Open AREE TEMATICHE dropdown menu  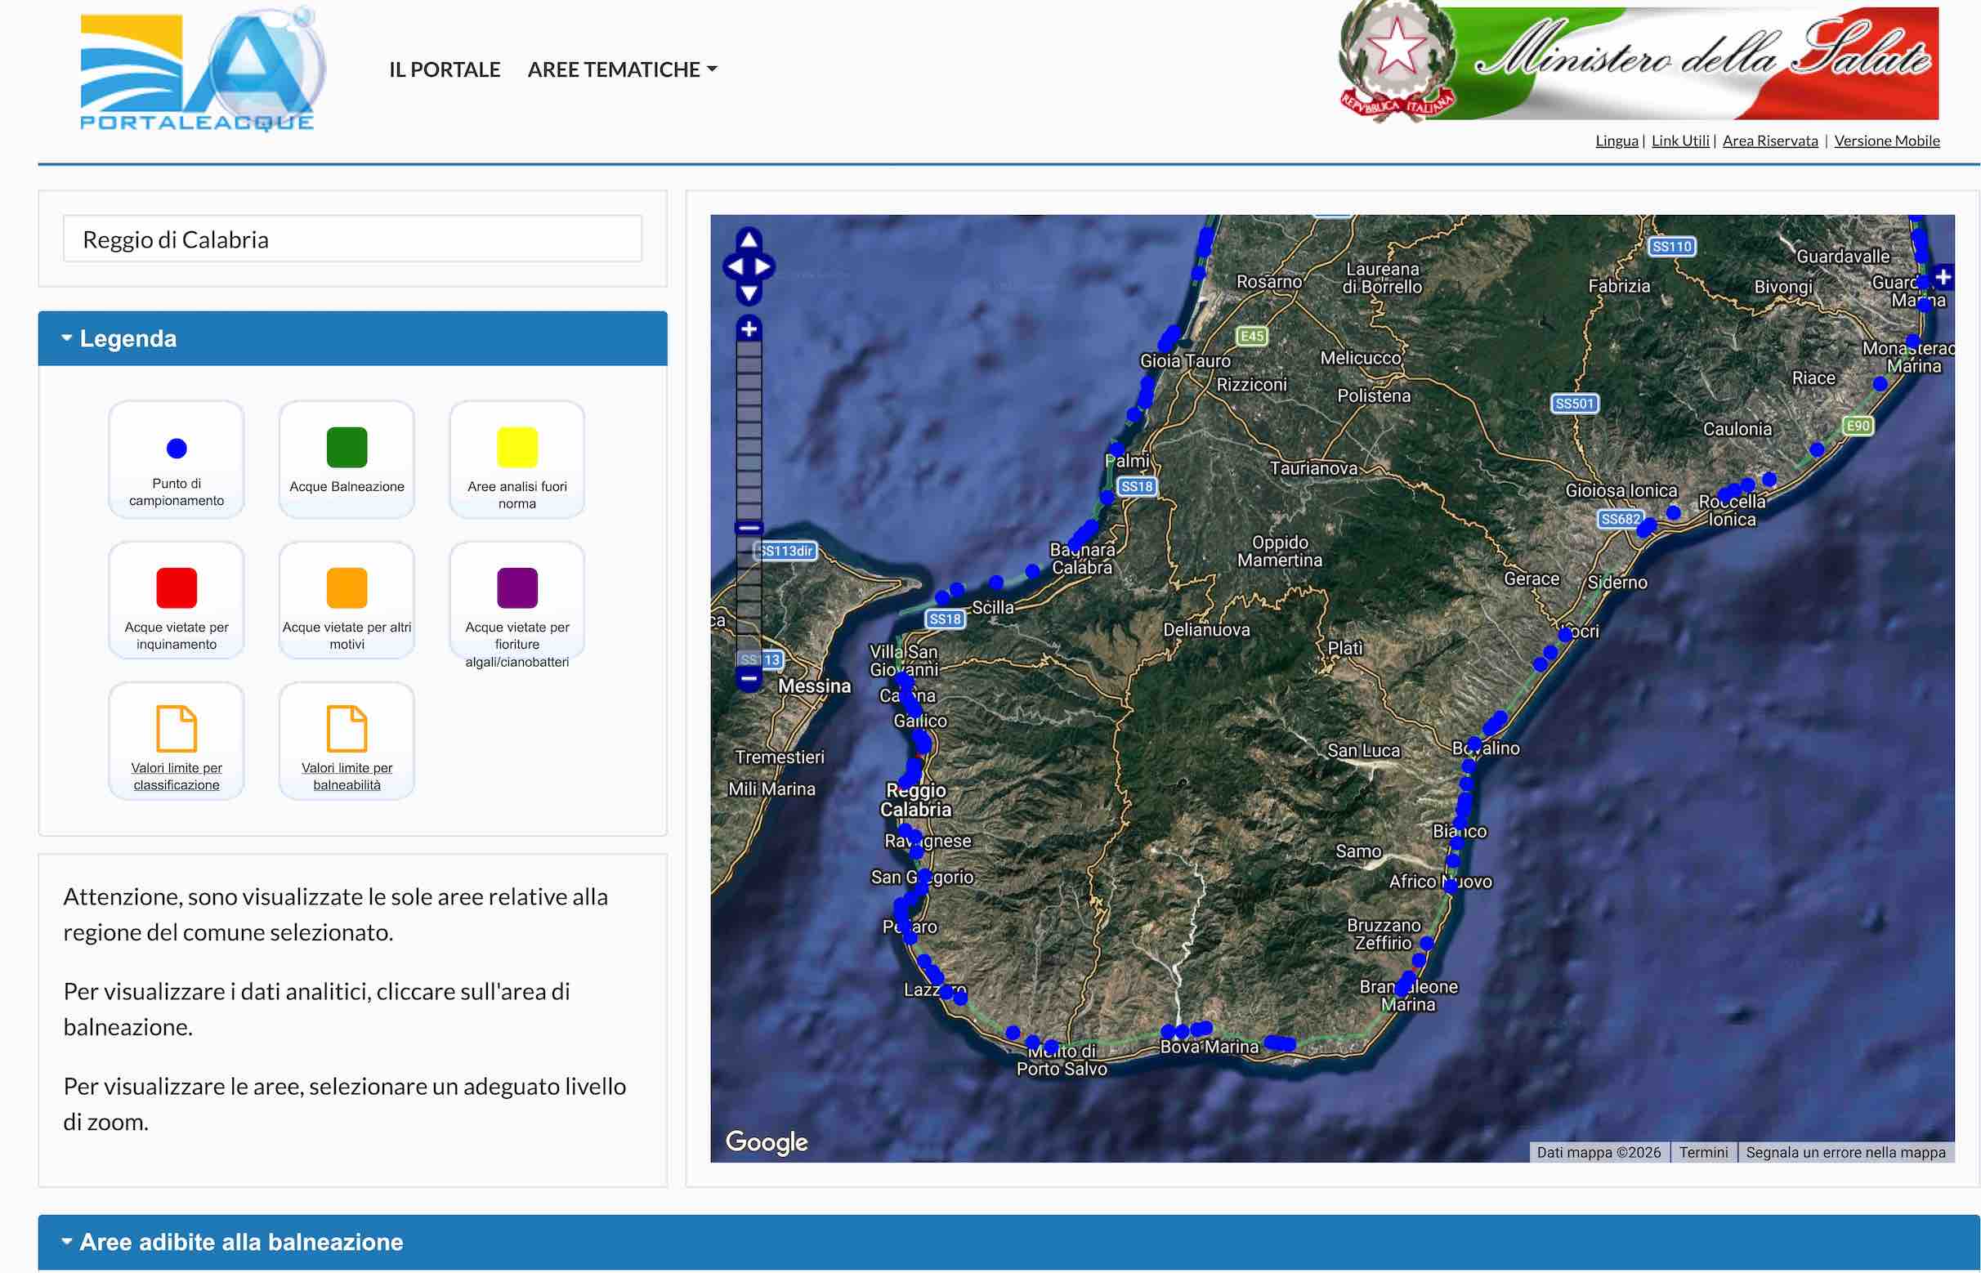pos(622,69)
